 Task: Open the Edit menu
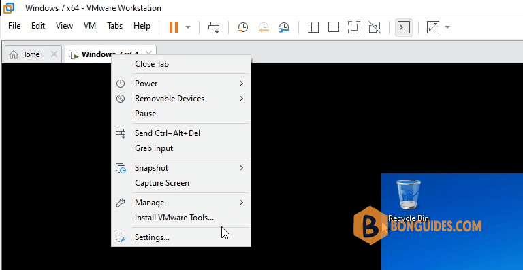pos(38,26)
